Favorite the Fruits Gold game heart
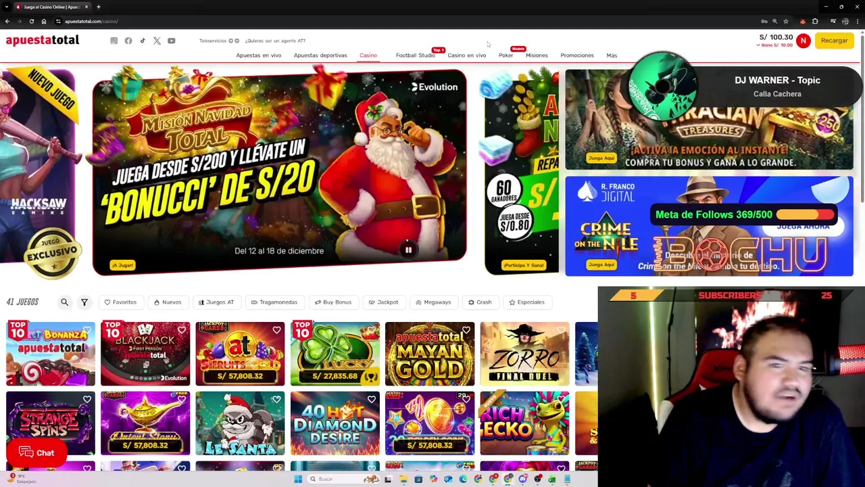 point(276,330)
